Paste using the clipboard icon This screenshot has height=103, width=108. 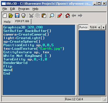44,16
